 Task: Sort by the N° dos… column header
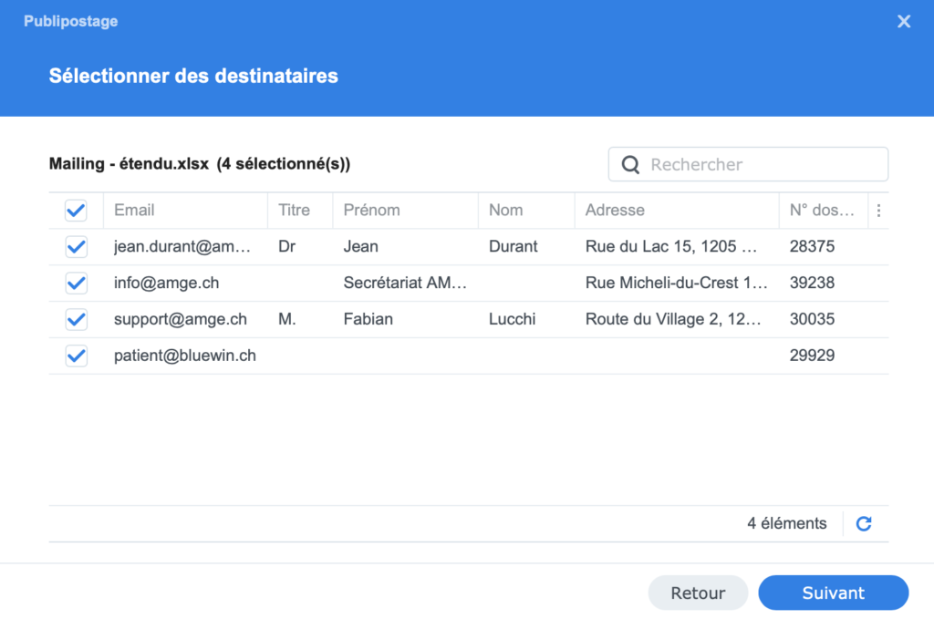click(x=824, y=210)
